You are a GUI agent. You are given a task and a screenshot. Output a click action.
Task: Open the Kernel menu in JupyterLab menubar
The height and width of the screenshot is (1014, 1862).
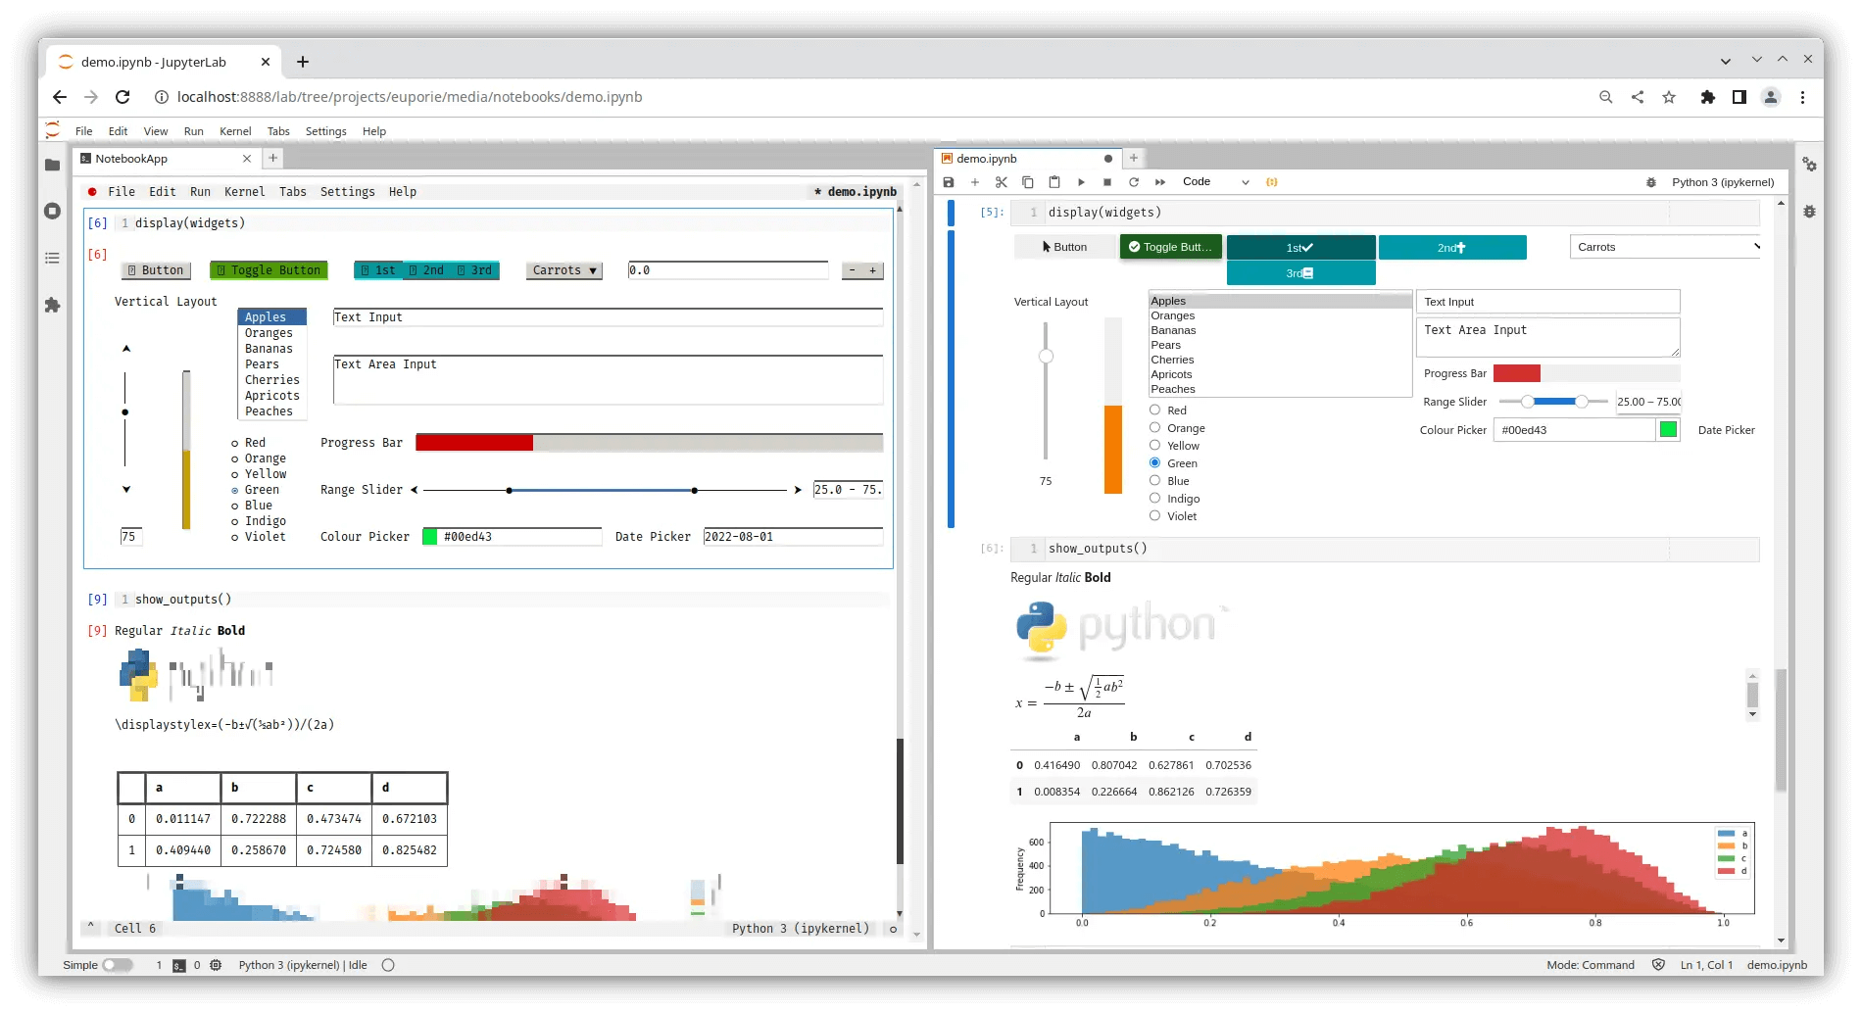click(x=235, y=131)
